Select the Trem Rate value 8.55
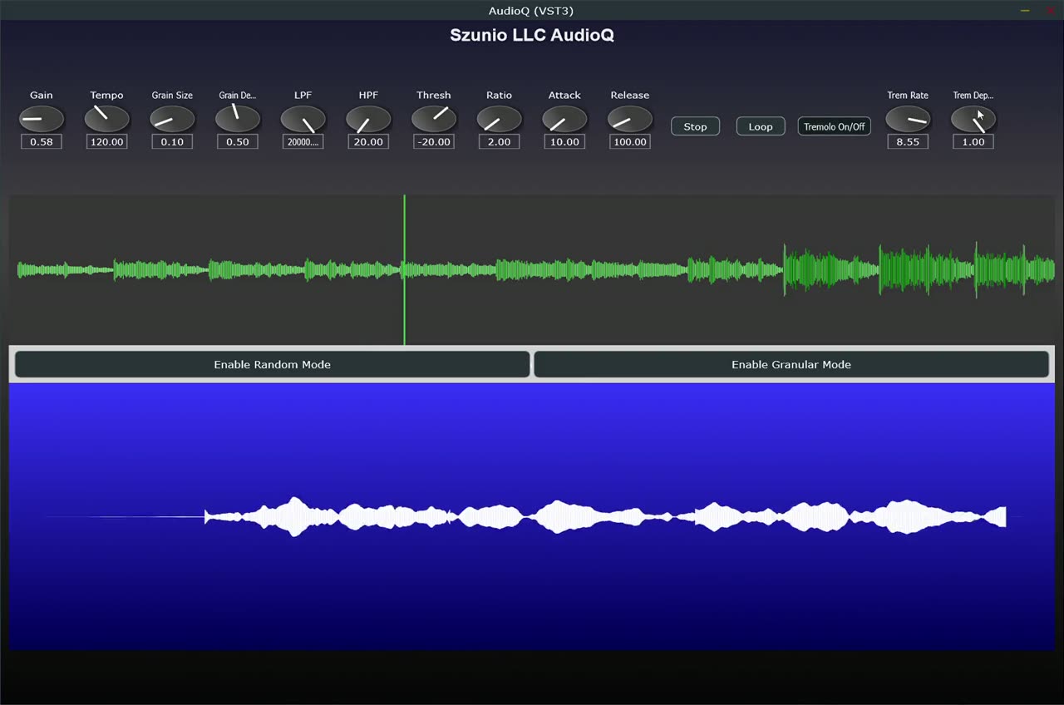Viewport: 1064px width, 705px height. pos(908,142)
